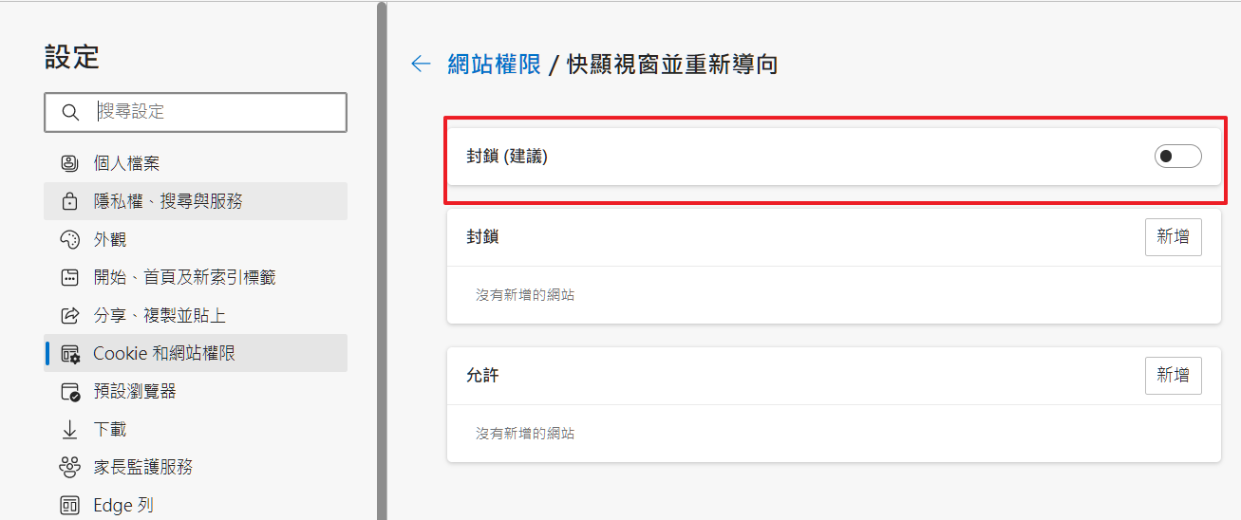Click the 封鎖 (建議) row label

pos(507,157)
